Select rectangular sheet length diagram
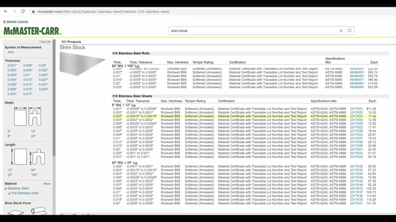Screen dimensions: 396x222 click(19, 157)
